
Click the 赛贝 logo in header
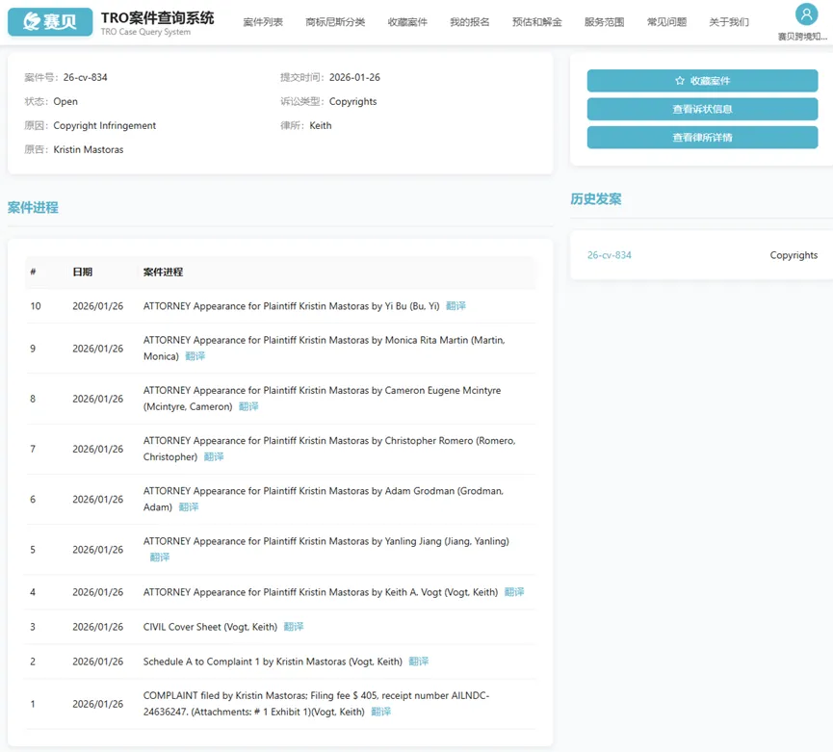[x=50, y=21]
